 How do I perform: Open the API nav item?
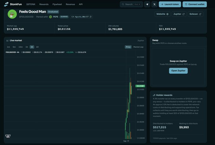81,4
